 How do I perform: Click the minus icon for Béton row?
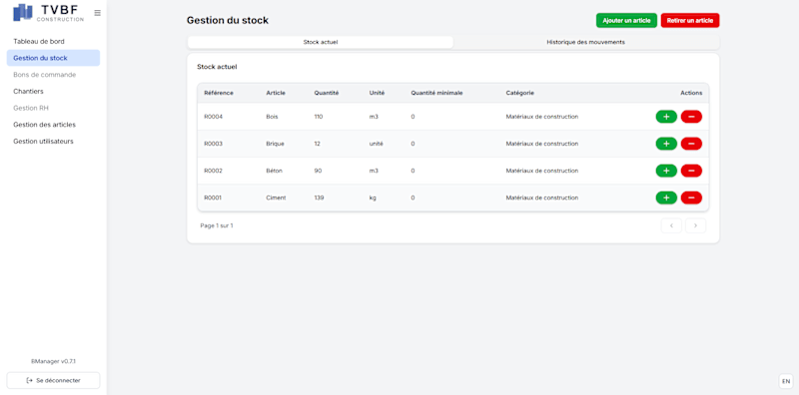[691, 171]
